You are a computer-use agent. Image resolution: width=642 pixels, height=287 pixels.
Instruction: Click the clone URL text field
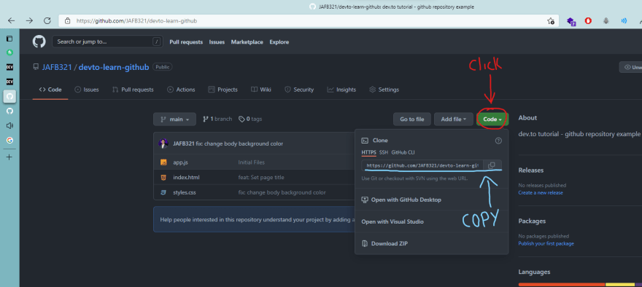point(422,165)
